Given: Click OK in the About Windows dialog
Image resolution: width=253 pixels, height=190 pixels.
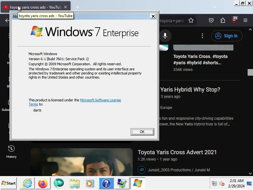Looking at the screenshot, I should 142,132.
